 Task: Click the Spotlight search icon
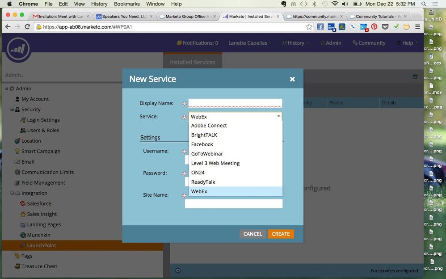tap(424, 4)
